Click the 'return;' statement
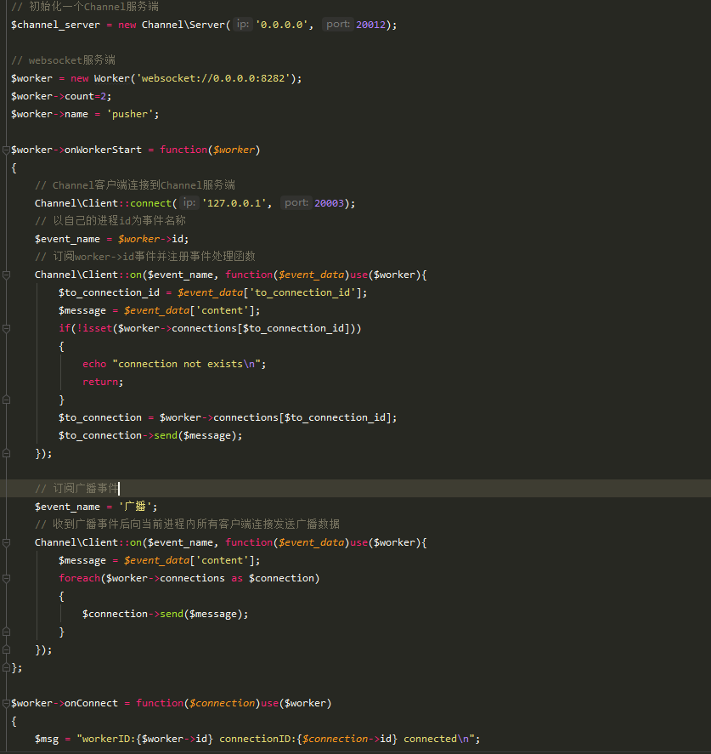The width and height of the screenshot is (711, 754). [x=103, y=382]
